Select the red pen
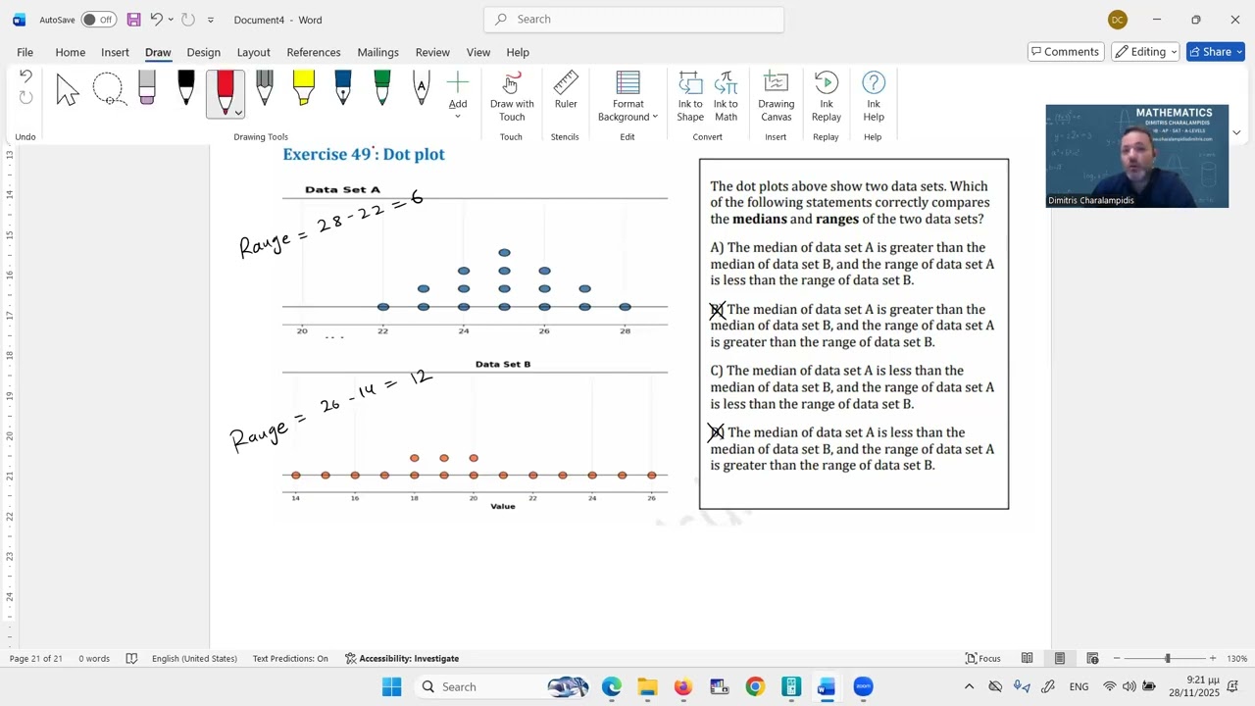 tap(225, 90)
